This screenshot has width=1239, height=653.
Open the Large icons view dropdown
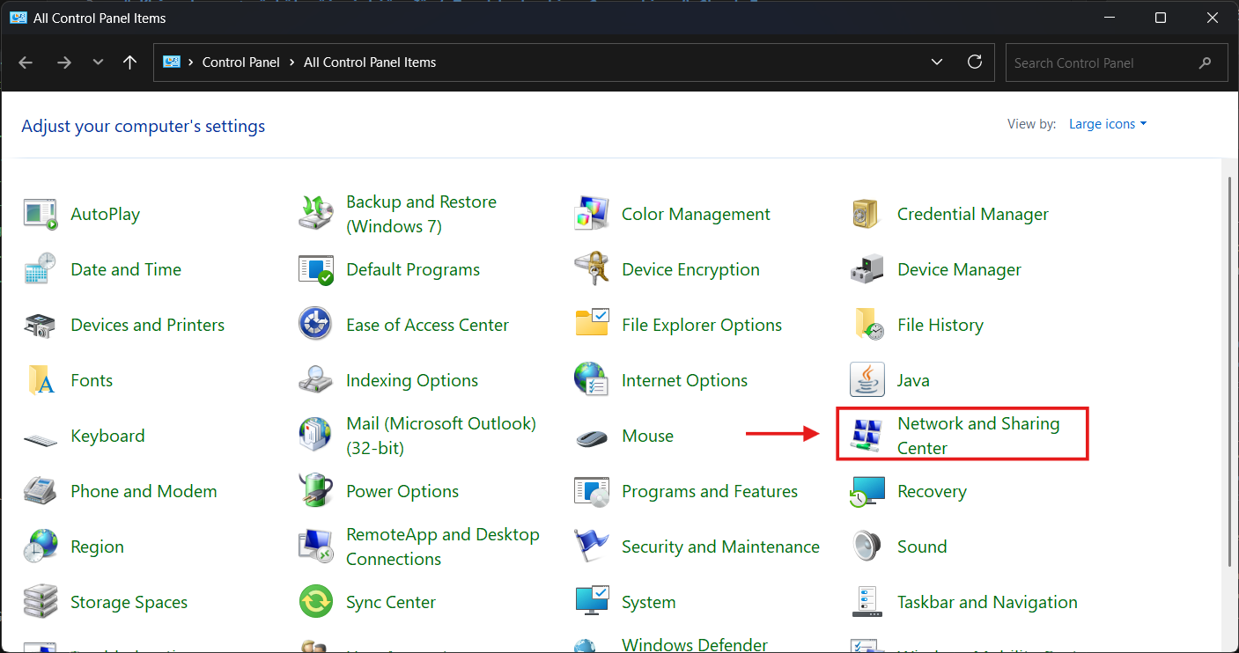1108,124
